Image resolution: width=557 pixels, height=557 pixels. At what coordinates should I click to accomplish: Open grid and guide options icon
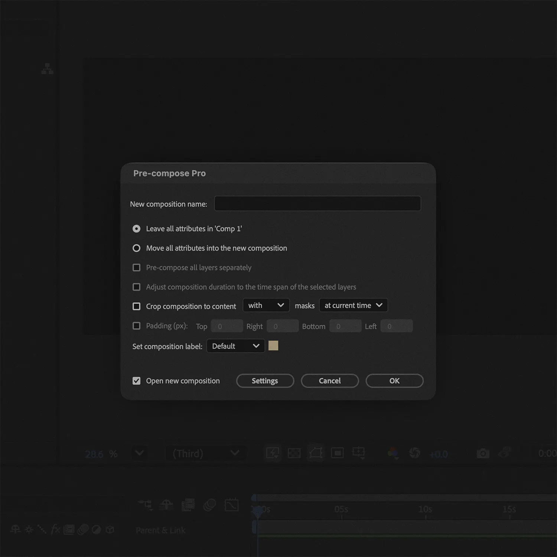(x=359, y=453)
